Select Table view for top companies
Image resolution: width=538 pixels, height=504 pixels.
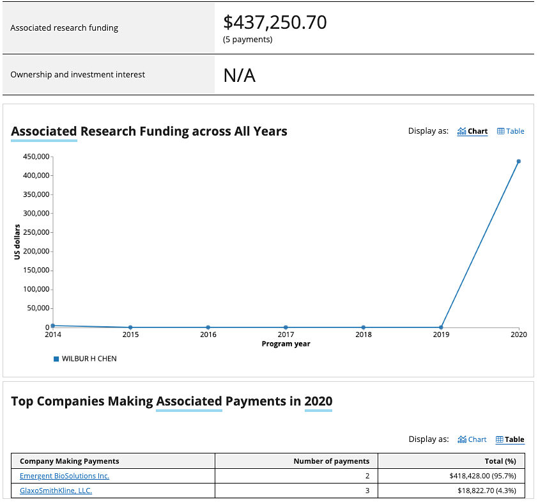click(x=510, y=439)
